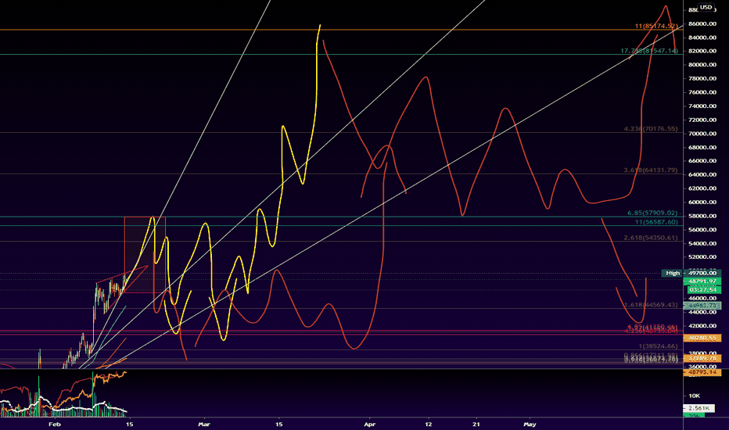
Task: Click the Mar date label on time axis
Action: pos(204,424)
